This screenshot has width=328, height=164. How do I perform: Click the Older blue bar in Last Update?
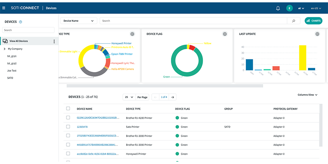(249, 65)
